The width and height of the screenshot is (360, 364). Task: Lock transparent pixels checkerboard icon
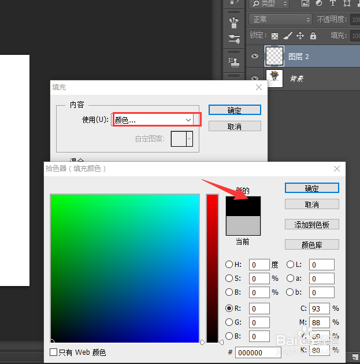(275, 36)
